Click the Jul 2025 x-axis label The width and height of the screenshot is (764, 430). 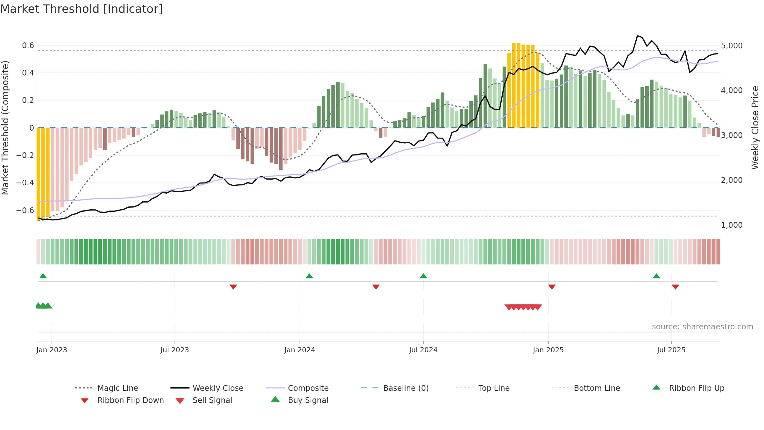[x=671, y=350]
